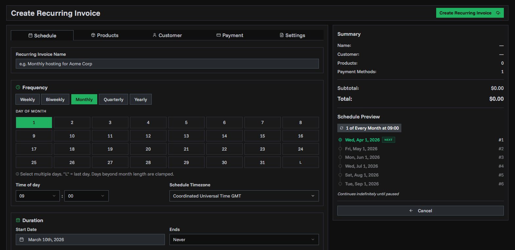The width and height of the screenshot is (515, 250).
Task: Toggle the L last-day option
Action: (301, 162)
